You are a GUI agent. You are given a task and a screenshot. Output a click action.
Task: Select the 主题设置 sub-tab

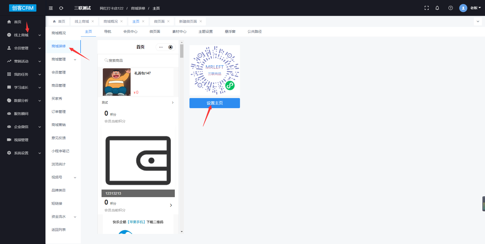coord(206,32)
